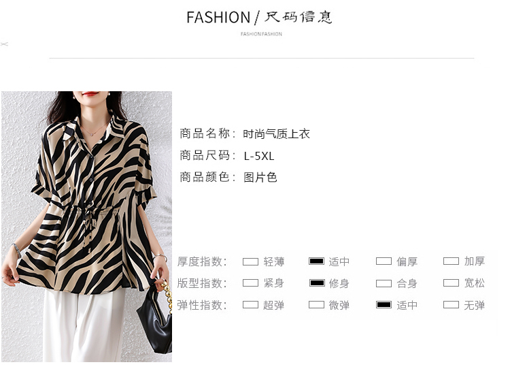510x371 pixels.
Task: Click the color value 图片色
Action: (260, 178)
